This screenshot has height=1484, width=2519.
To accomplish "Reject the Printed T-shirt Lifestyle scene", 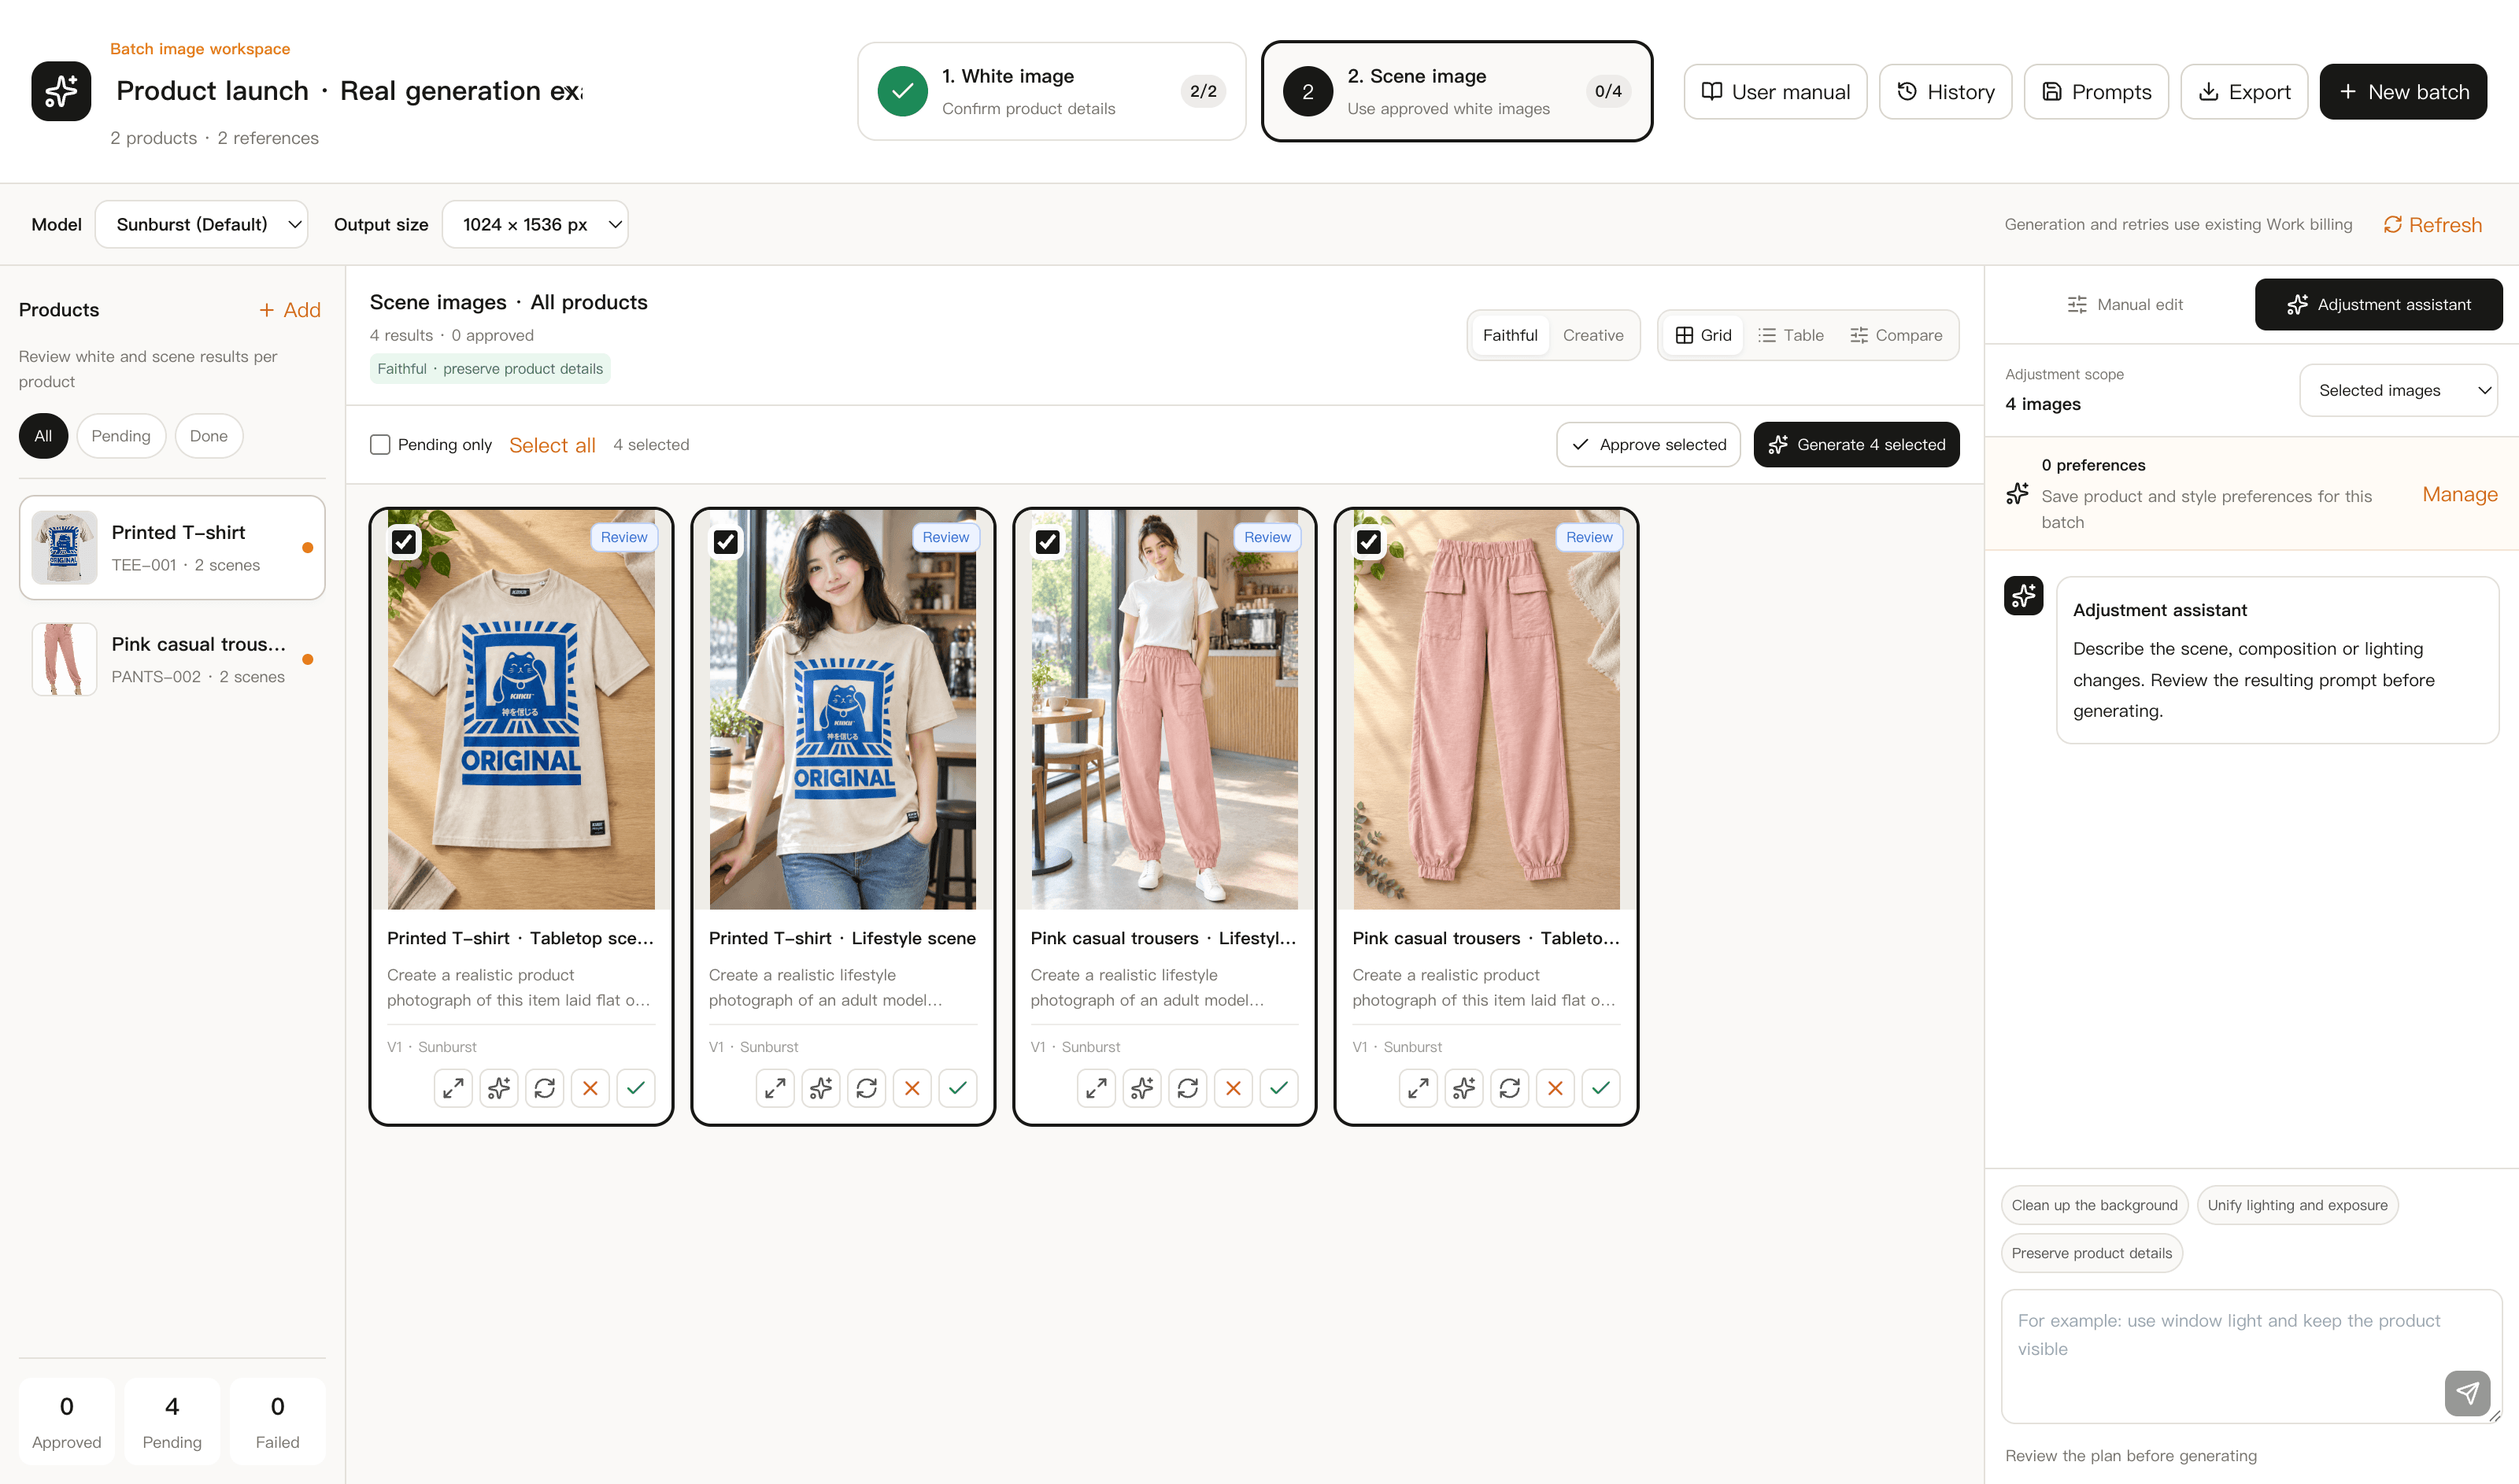I will tap(912, 1088).
